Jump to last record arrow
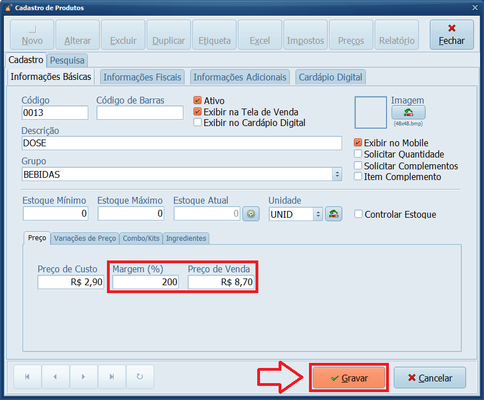Image resolution: width=484 pixels, height=400 pixels. (111, 377)
